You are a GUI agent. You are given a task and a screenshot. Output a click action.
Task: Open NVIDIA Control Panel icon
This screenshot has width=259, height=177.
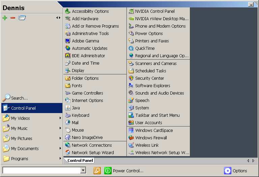(x=131, y=11)
